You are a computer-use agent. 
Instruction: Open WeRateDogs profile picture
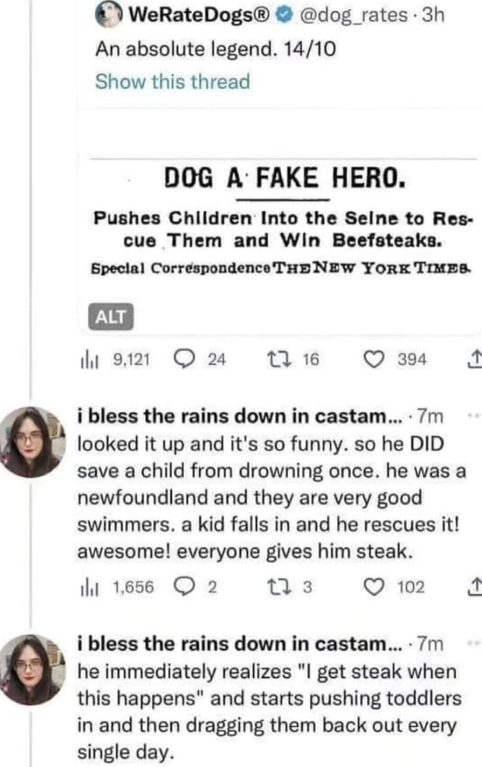tap(107, 15)
